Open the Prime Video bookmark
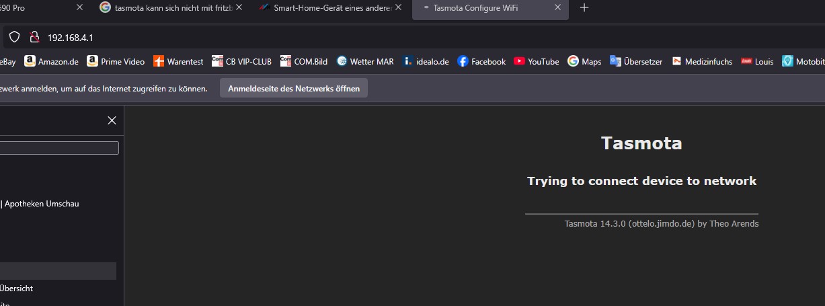The width and height of the screenshot is (825, 306). 116,61
